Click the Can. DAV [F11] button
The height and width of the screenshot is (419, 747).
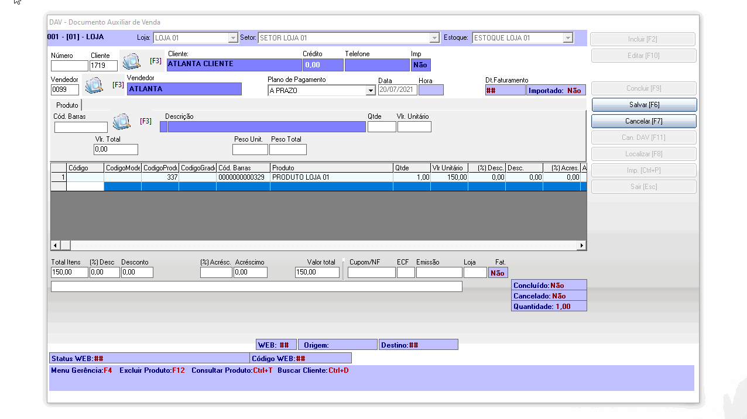pos(644,138)
